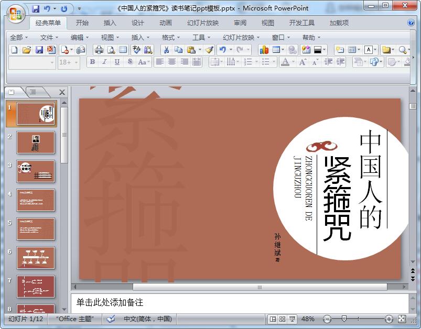Click the Open folder icon

[x=27, y=50]
